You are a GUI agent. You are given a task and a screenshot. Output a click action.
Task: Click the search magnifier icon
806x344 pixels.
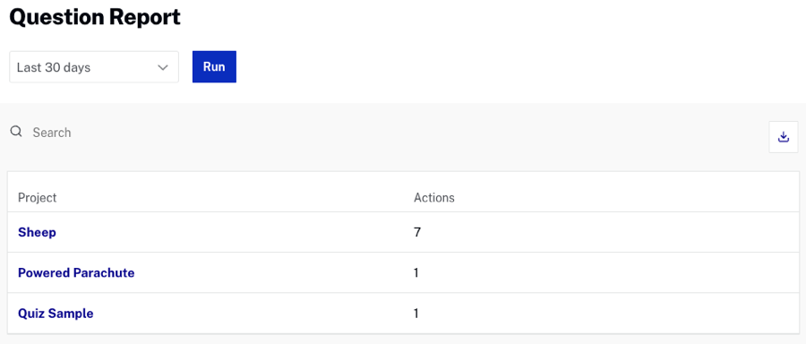pos(16,132)
